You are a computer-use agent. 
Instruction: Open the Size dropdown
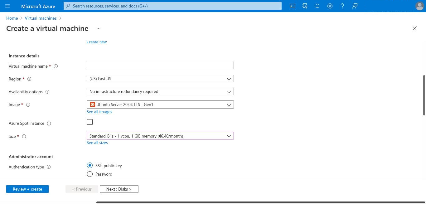160,136
